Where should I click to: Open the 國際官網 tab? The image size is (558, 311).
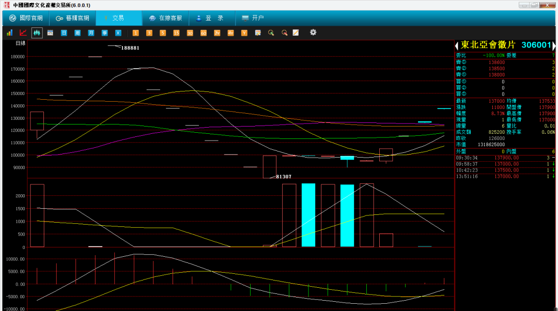click(x=26, y=18)
